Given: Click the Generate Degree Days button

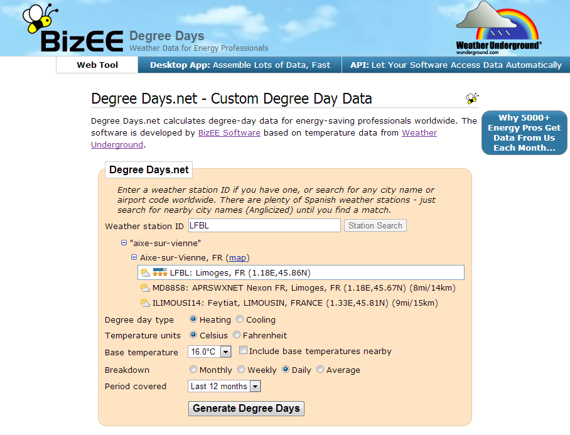Looking at the screenshot, I should tap(246, 409).
